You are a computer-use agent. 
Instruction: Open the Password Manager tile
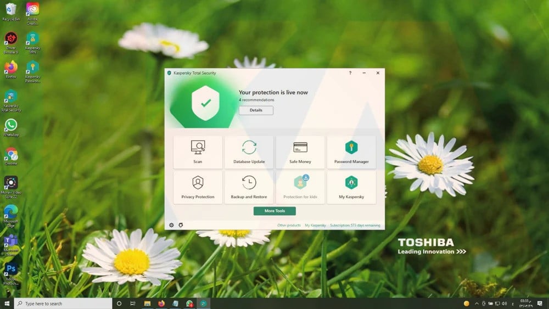pos(351,152)
